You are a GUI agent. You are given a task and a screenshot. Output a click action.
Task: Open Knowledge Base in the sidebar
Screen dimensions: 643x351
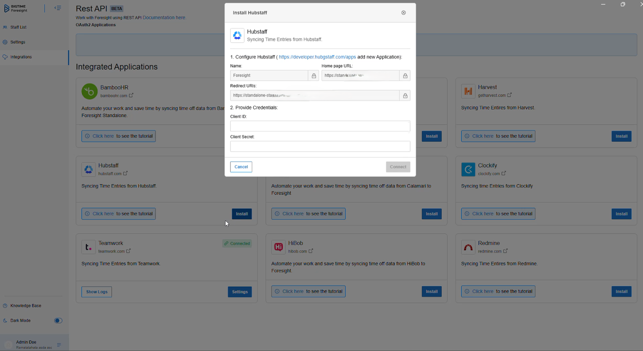click(26, 306)
